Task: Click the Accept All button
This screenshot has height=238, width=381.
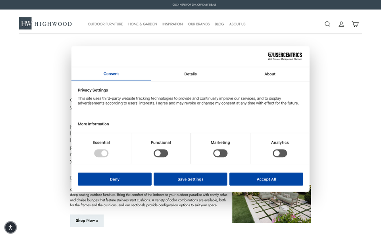Action: [x=266, y=179]
